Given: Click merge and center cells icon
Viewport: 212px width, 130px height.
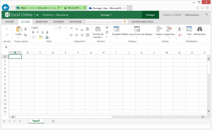Looking at the screenshot, I should (88, 35).
